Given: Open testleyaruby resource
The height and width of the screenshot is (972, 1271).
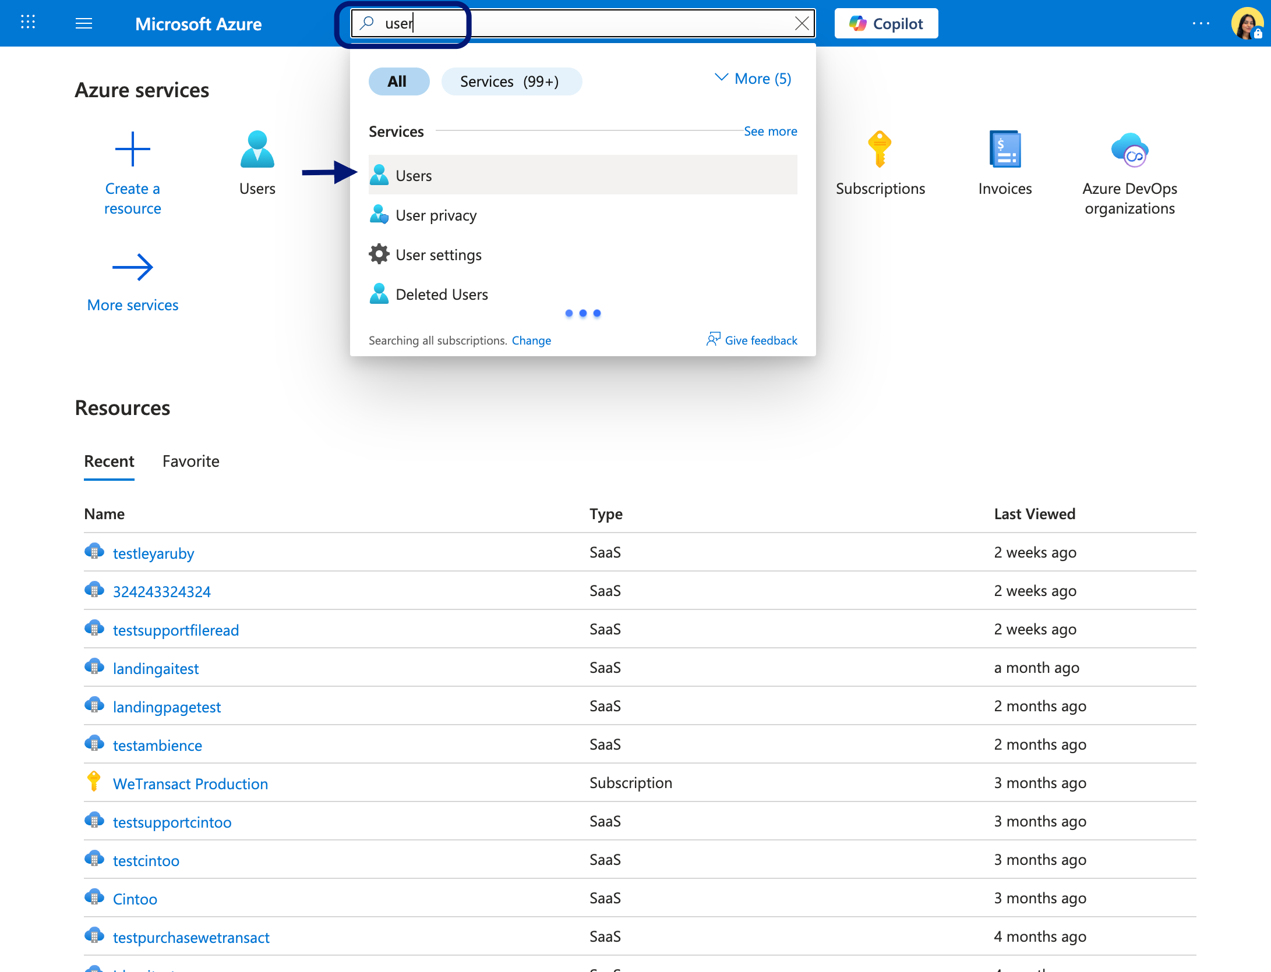Looking at the screenshot, I should click(153, 553).
